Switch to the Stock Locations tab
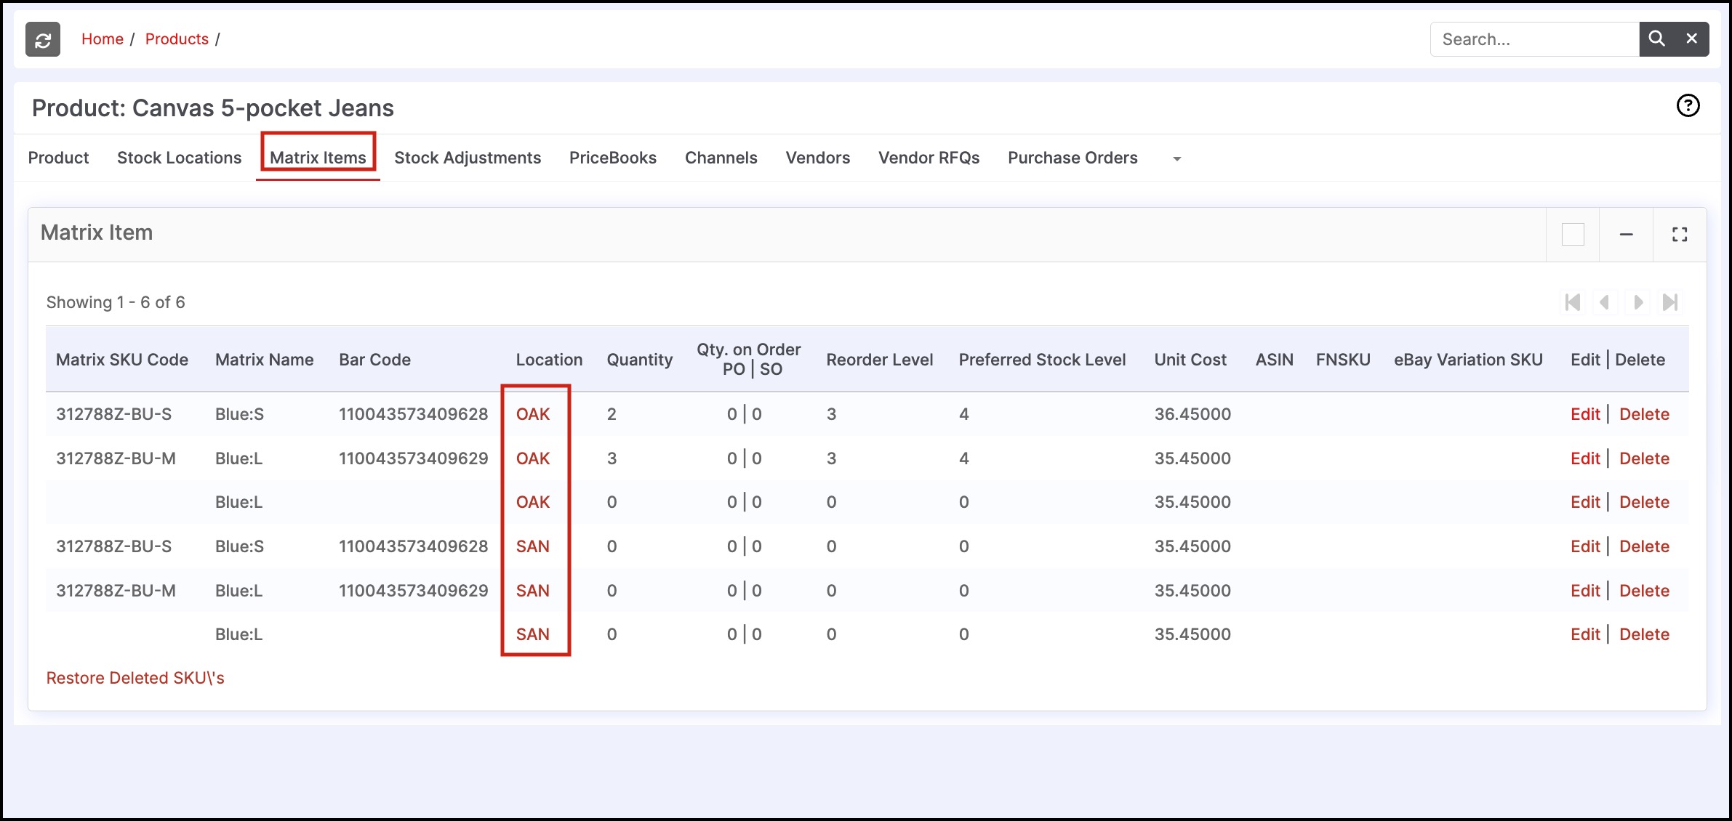The image size is (1732, 821). [x=179, y=158]
